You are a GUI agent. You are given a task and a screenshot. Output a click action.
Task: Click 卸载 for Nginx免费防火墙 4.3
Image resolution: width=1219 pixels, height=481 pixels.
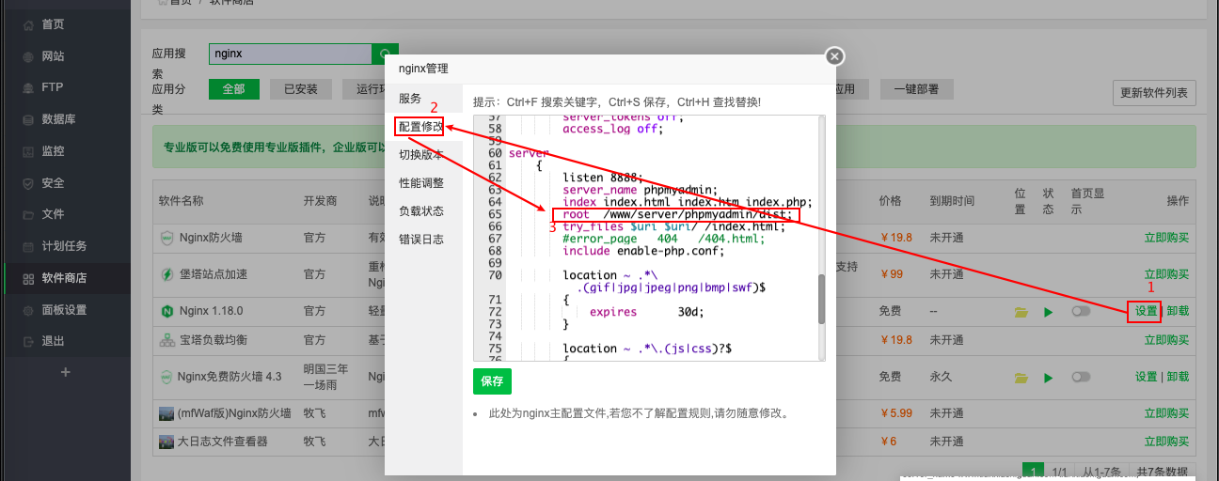coord(1178,377)
